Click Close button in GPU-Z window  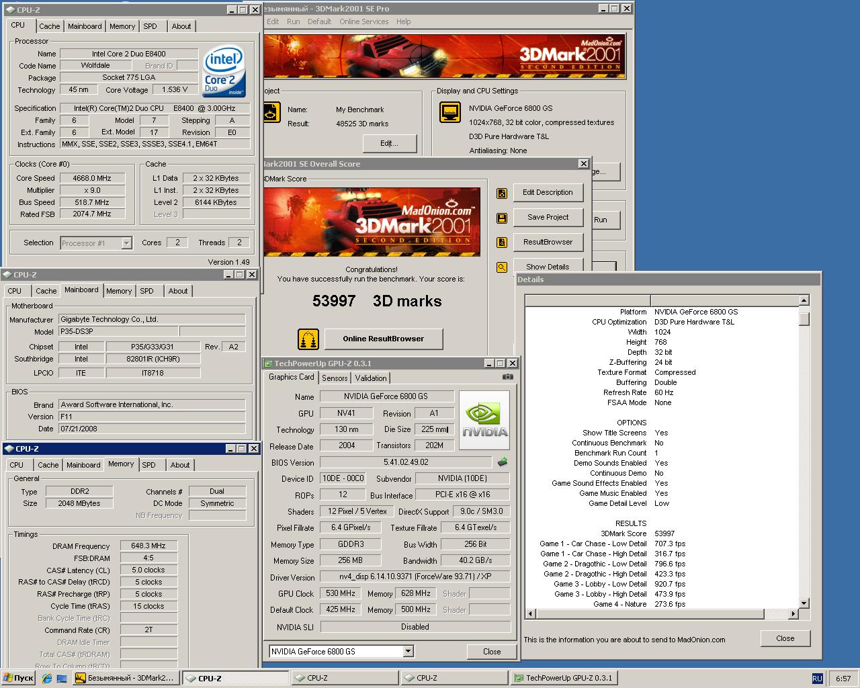pyautogui.click(x=492, y=652)
